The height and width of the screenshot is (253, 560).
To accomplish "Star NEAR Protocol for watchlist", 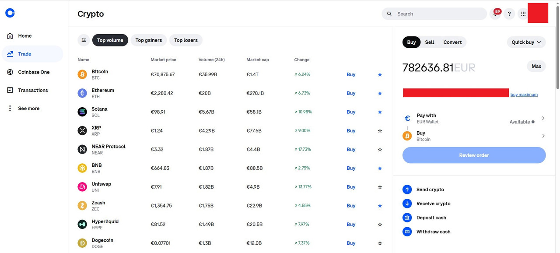I will point(380,150).
